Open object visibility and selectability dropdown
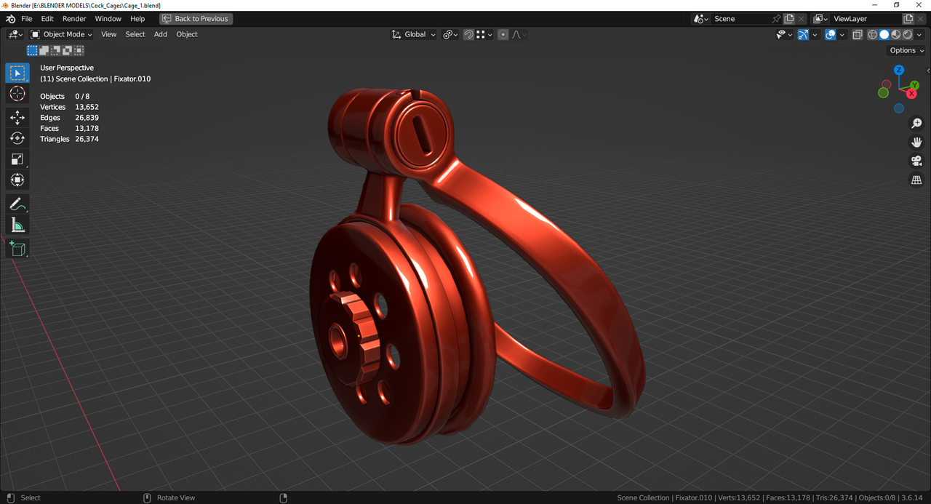This screenshot has width=931, height=504. (785, 34)
